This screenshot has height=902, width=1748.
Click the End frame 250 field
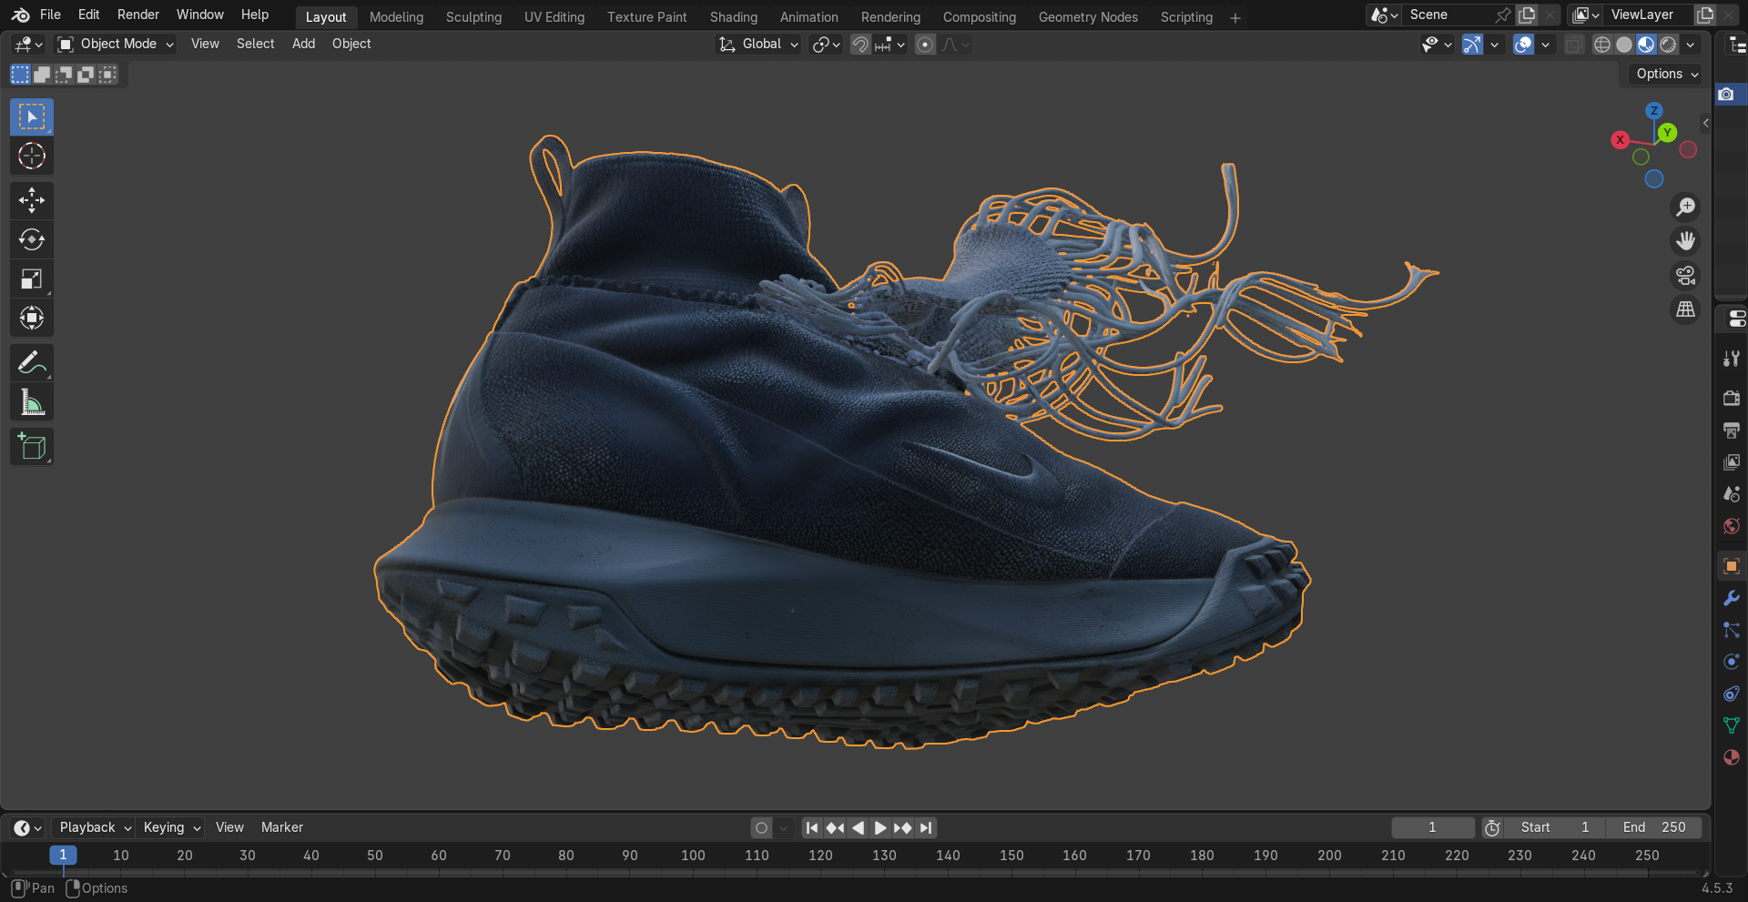pyautogui.click(x=1653, y=827)
